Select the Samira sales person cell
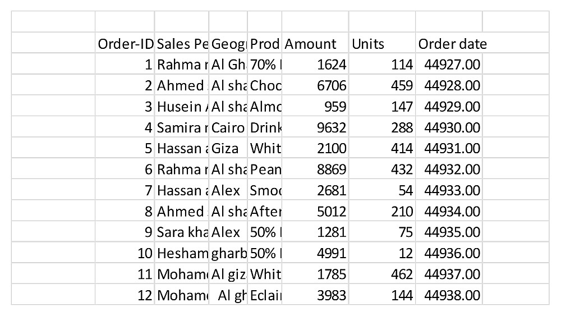Screen dimensions: 561x316 coord(182,127)
